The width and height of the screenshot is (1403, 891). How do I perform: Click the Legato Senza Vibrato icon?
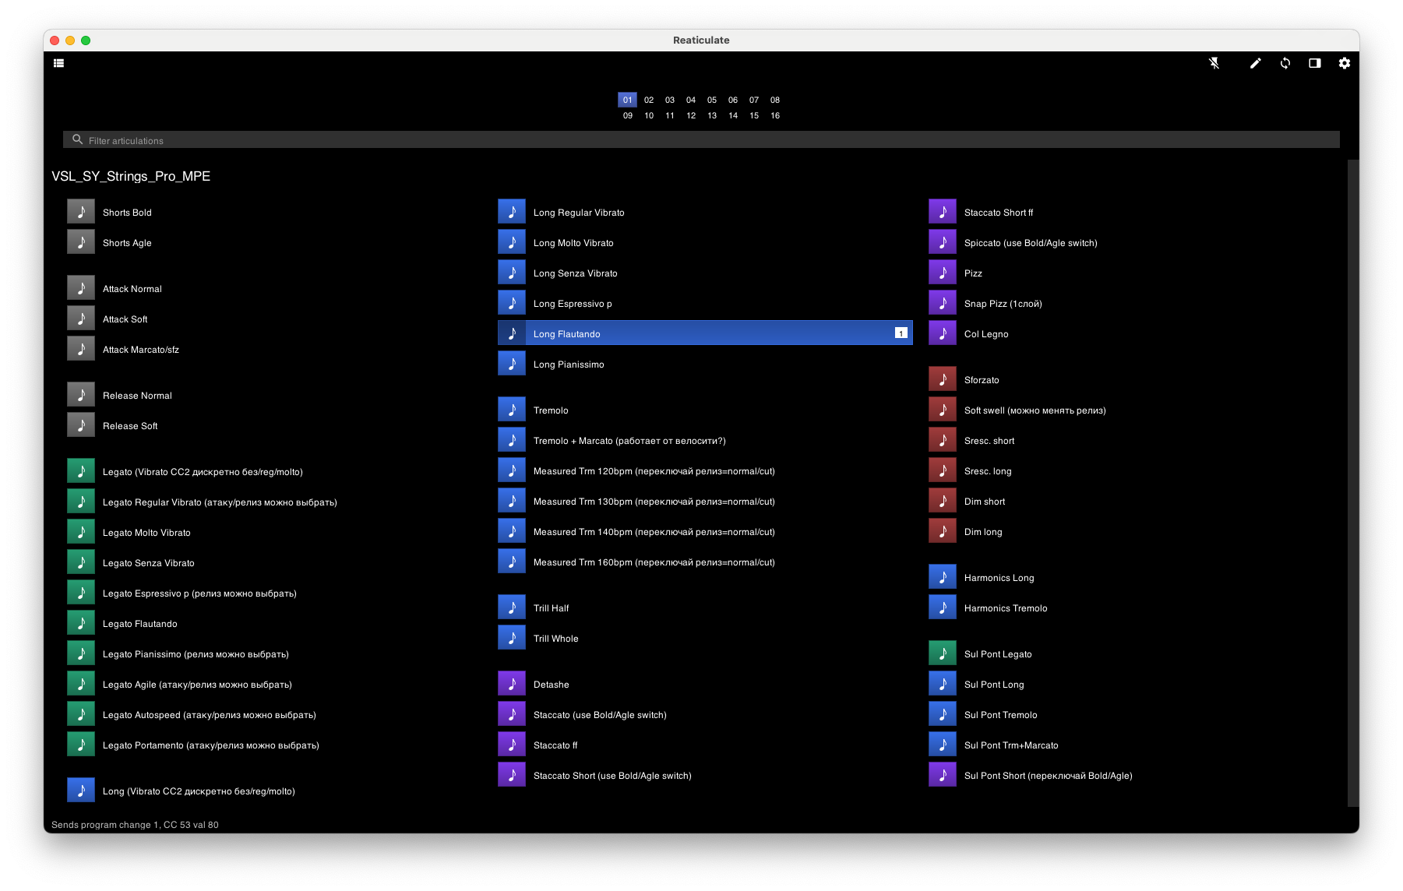coord(81,562)
